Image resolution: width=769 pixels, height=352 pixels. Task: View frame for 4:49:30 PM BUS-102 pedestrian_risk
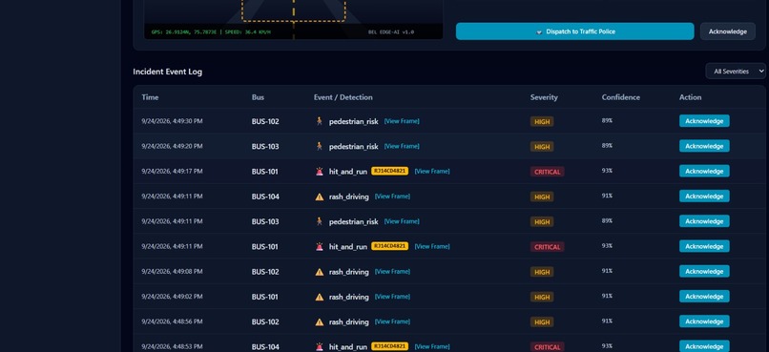[x=402, y=121]
